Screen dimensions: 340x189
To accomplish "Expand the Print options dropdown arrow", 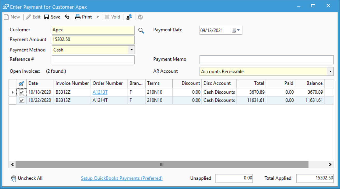I will [x=98, y=17].
